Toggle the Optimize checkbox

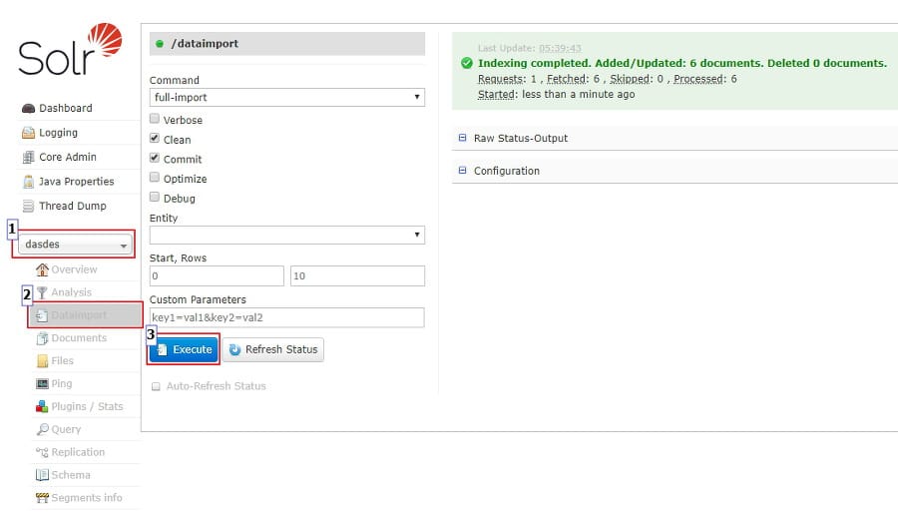click(155, 178)
